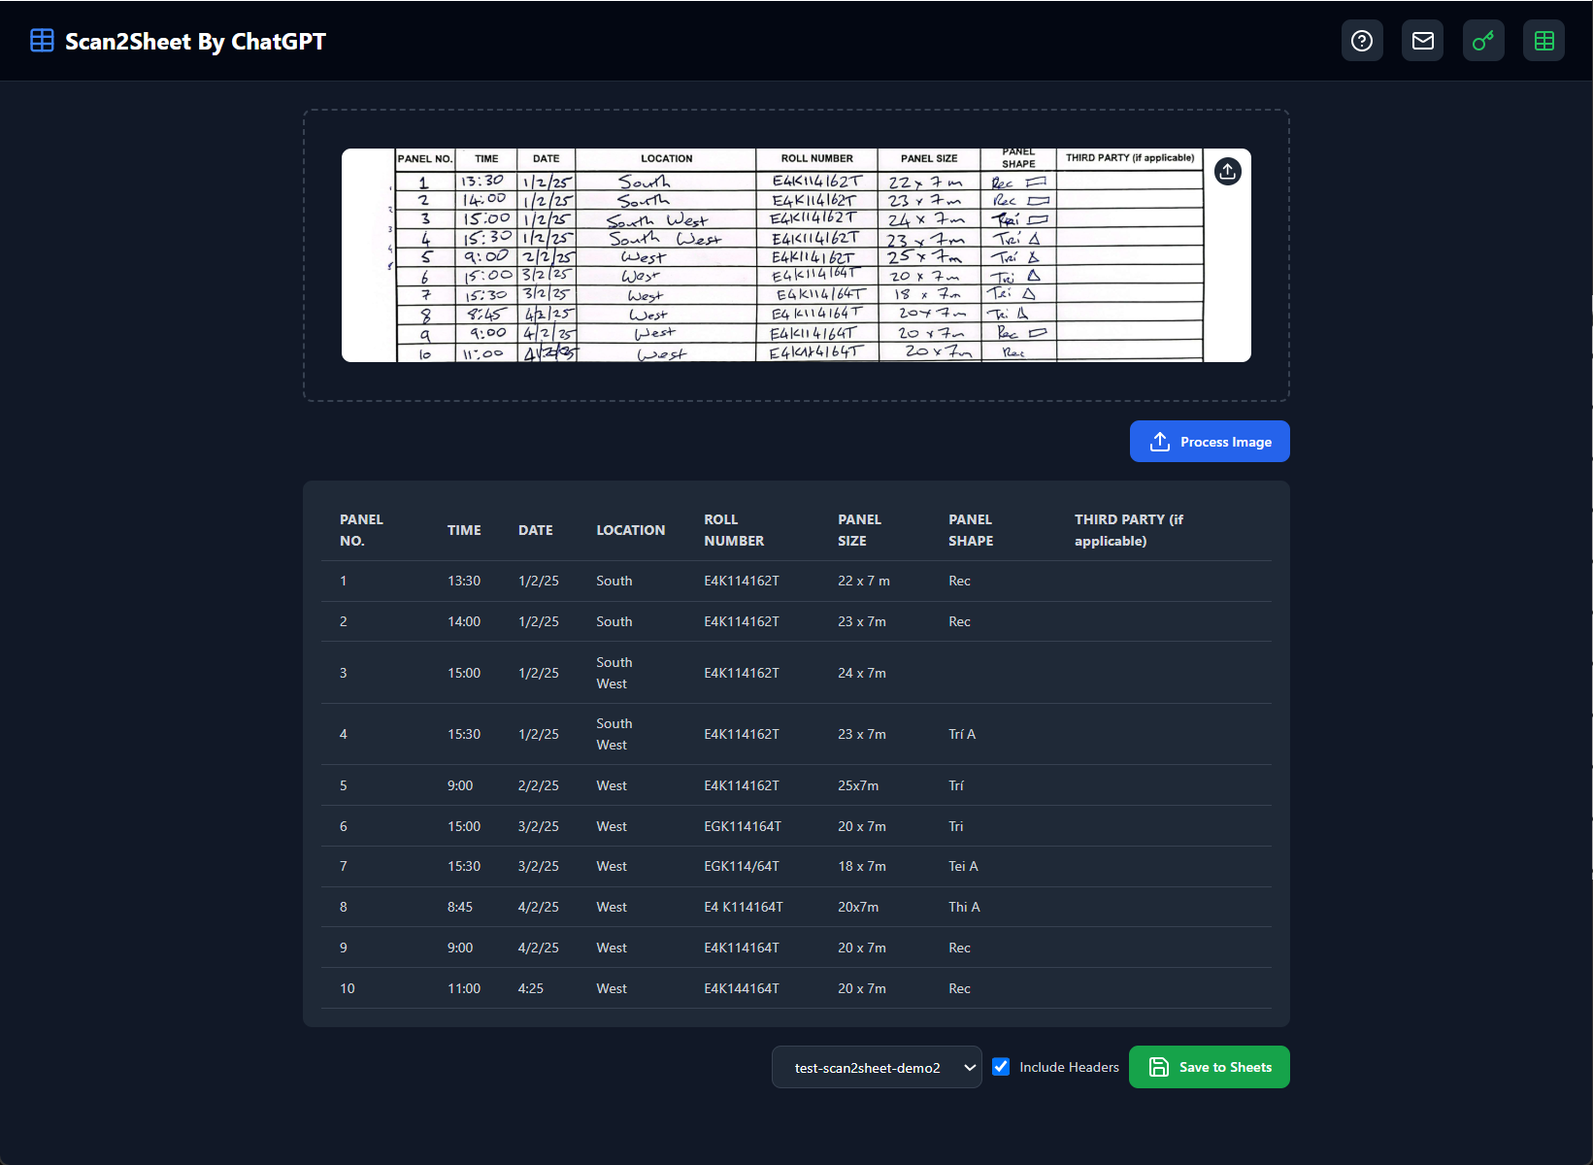Click the ROLL NUMBER column header
Viewport: 1593px width, 1165px height.
[734, 530]
